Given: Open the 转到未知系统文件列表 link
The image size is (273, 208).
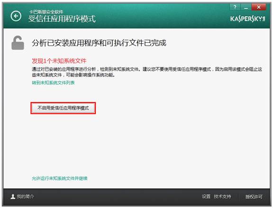Looking at the screenshot, I should [x=53, y=83].
